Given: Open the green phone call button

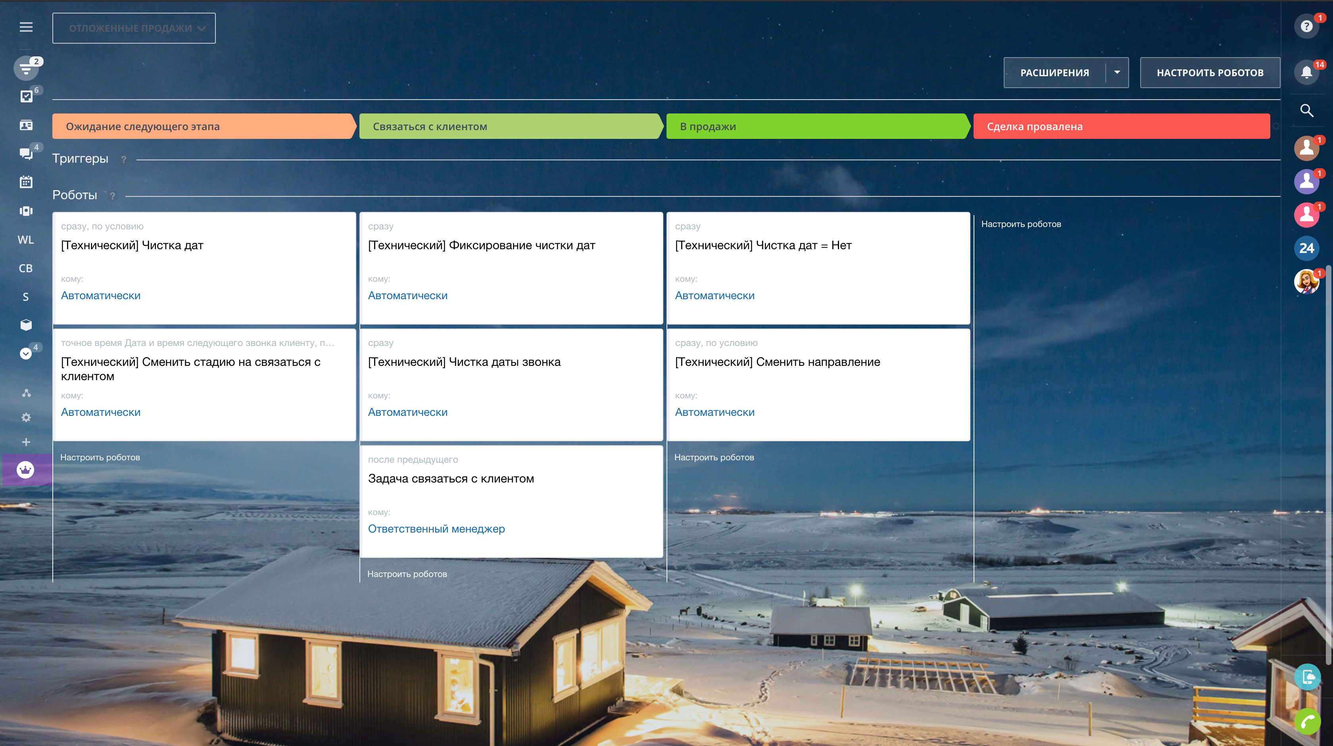Looking at the screenshot, I should coord(1307,721).
